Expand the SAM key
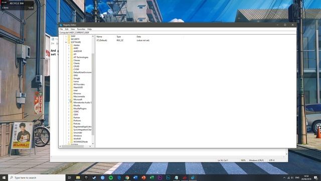The width and height of the screenshot is (321, 181). point(66,36)
